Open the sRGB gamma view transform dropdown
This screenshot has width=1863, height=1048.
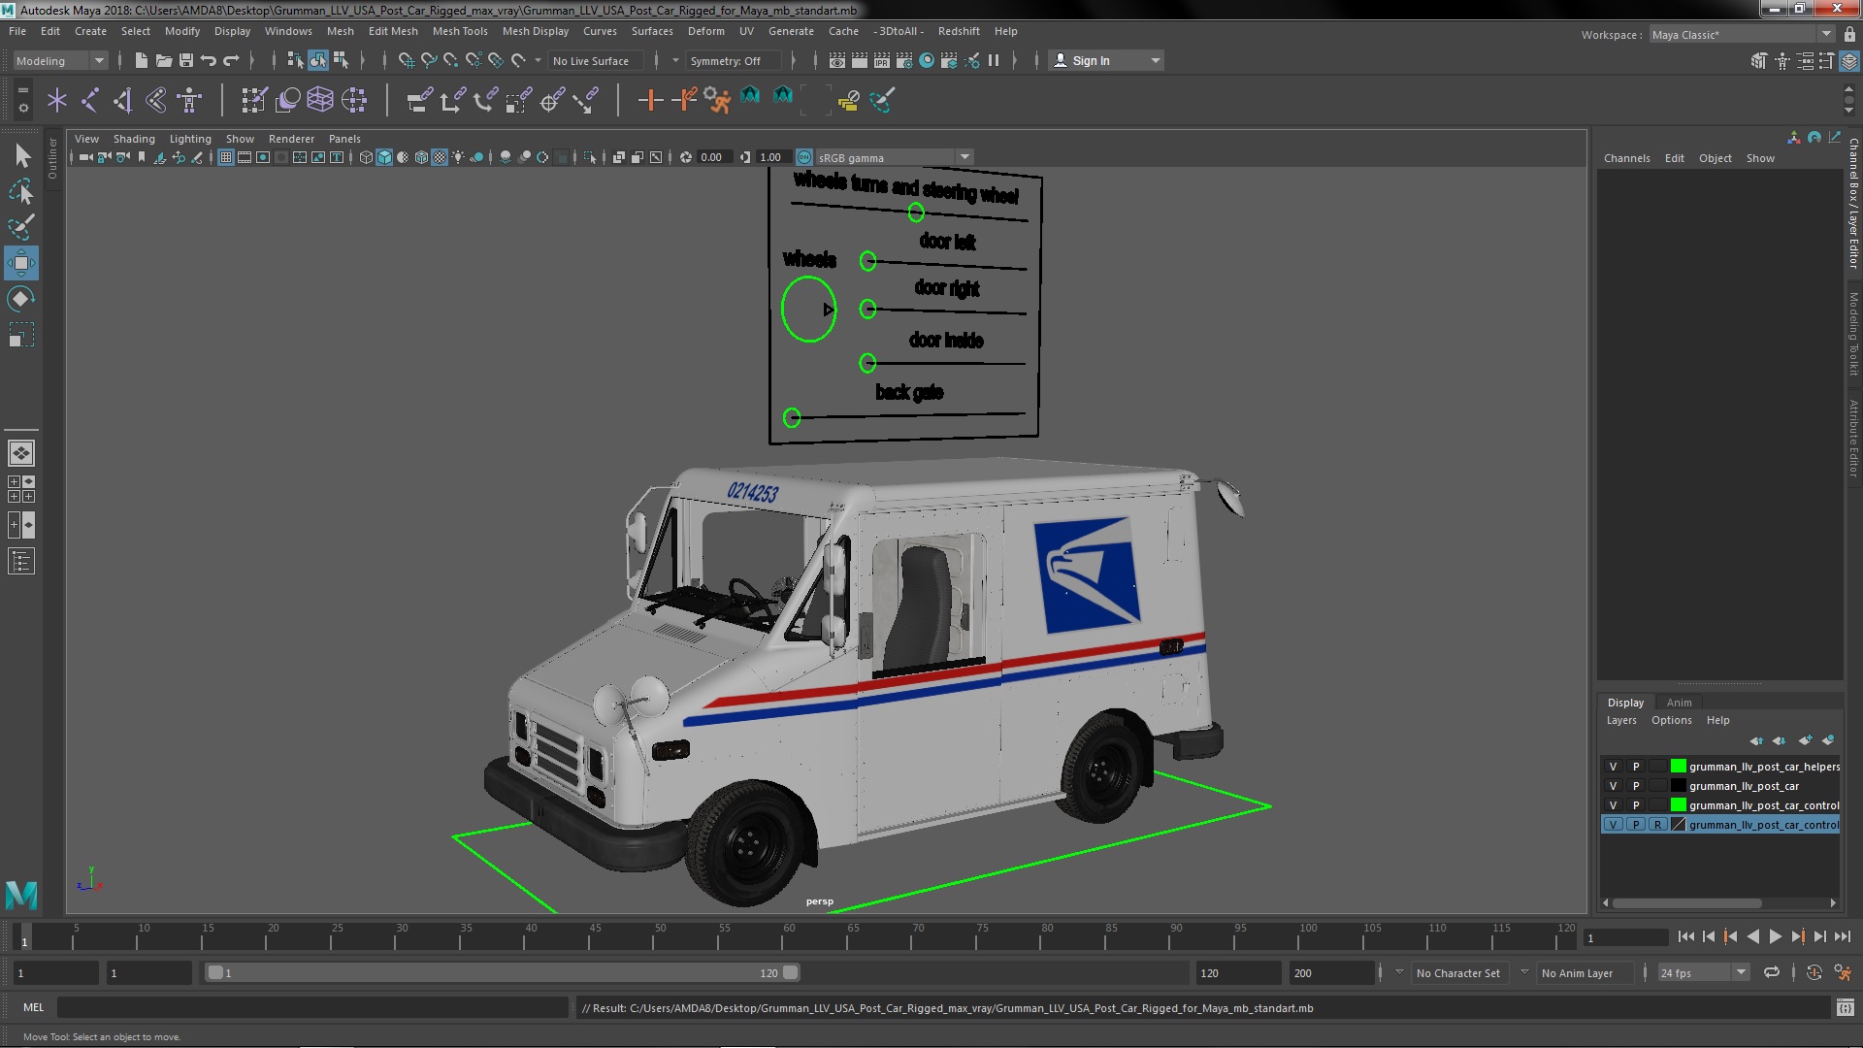(x=894, y=157)
